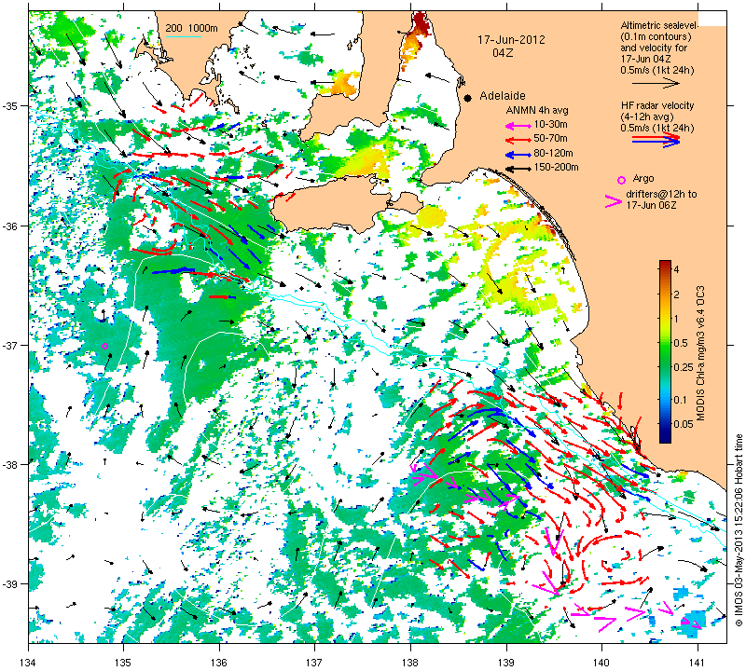Screen dimensions: 746x671
Task: Click the '80-120m' depth label
Action: pyautogui.click(x=553, y=153)
